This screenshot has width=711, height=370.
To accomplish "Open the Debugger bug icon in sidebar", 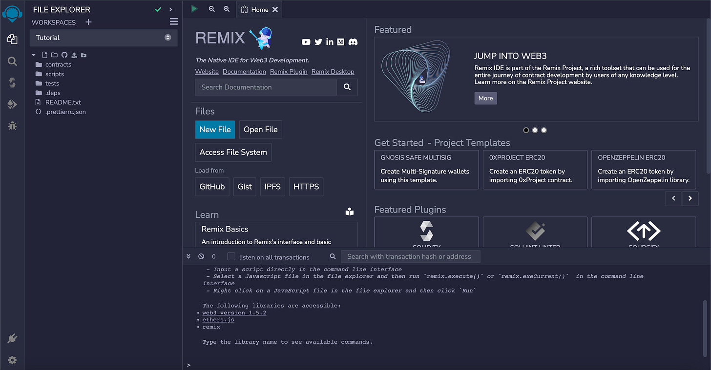I will point(12,126).
